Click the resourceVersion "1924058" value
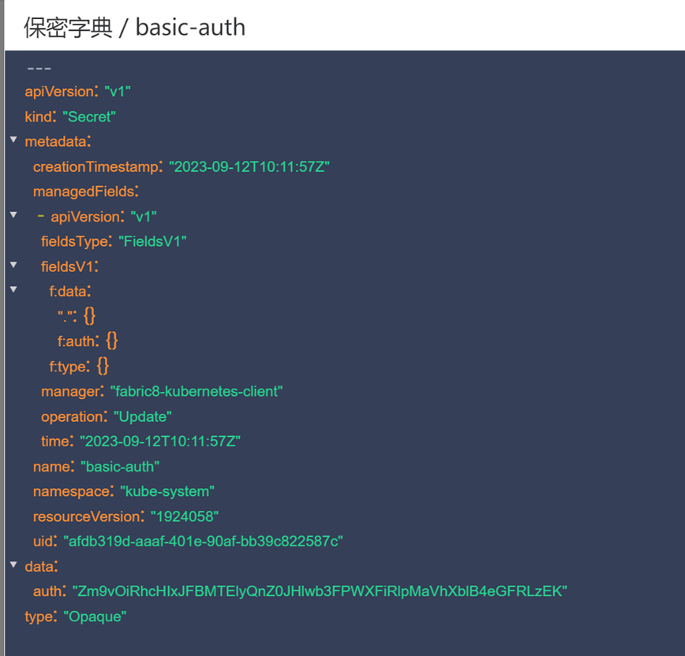685x656 pixels. (x=184, y=516)
